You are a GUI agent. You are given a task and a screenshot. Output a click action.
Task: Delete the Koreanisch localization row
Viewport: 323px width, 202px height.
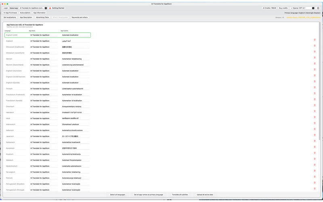click(315, 147)
